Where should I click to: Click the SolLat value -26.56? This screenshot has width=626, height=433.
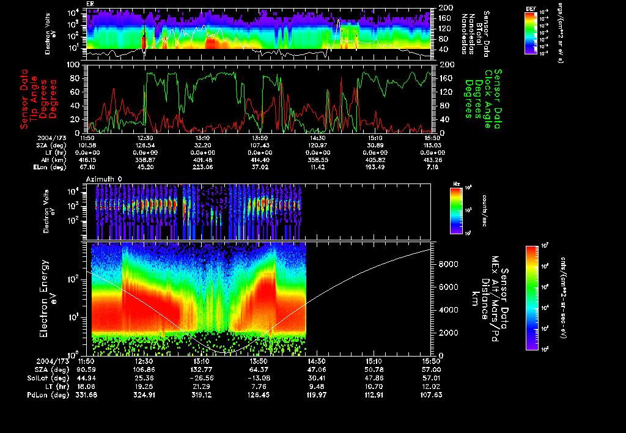click(201, 378)
